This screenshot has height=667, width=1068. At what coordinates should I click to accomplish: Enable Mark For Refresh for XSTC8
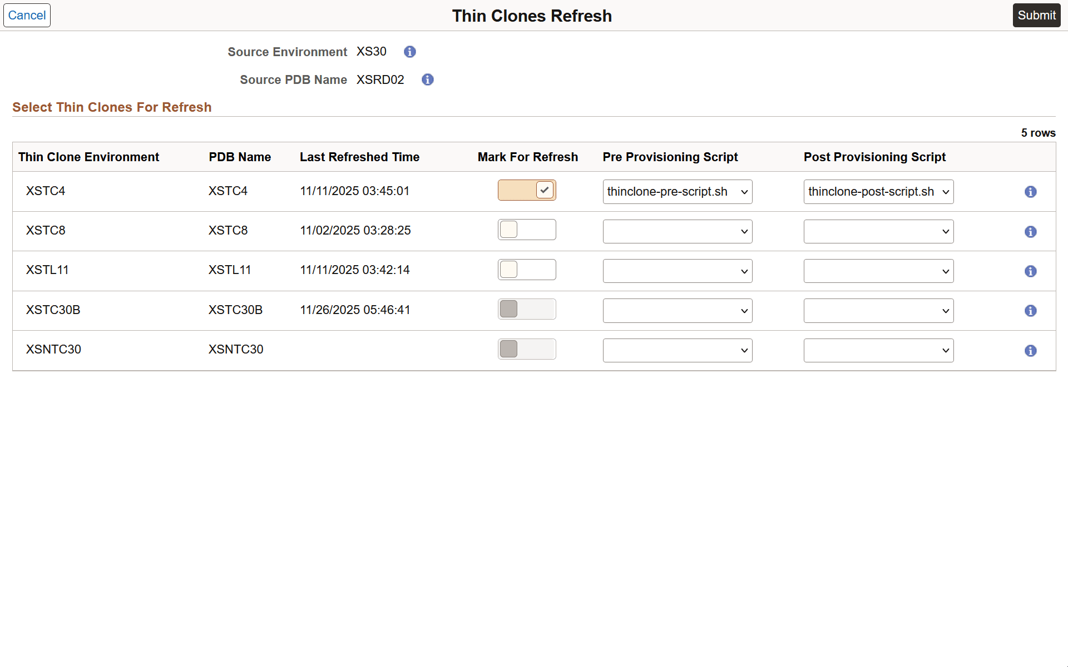pos(527,229)
